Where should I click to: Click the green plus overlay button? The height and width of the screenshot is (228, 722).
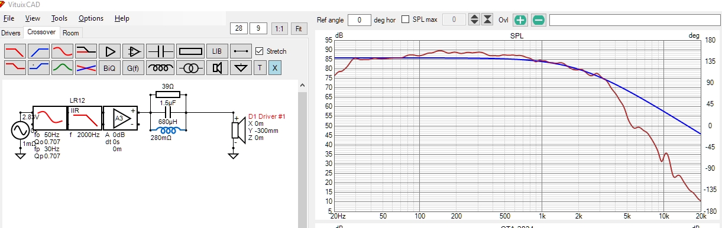[520, 19]
